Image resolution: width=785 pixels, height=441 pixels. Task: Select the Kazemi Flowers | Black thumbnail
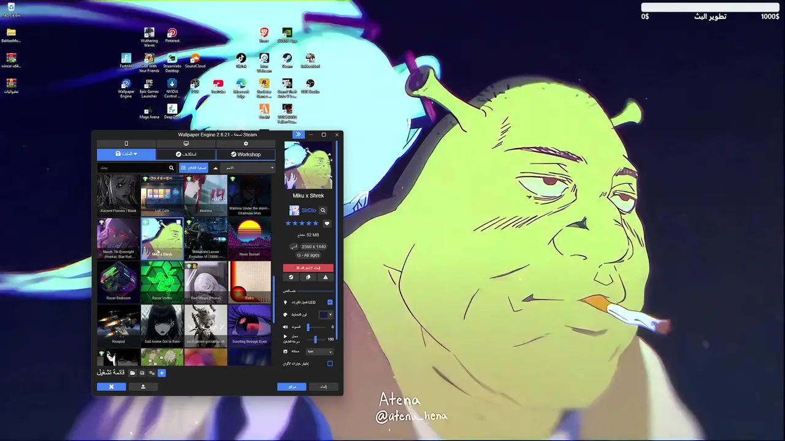tap(118, 195)
